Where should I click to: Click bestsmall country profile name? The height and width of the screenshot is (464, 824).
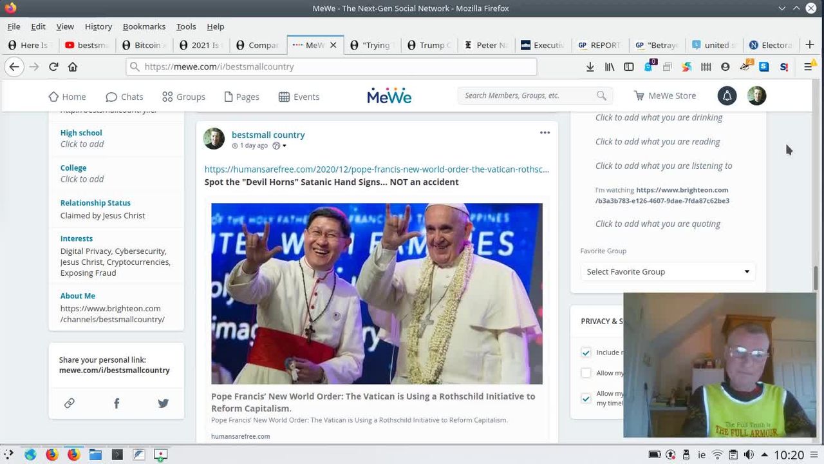(268, 135)
